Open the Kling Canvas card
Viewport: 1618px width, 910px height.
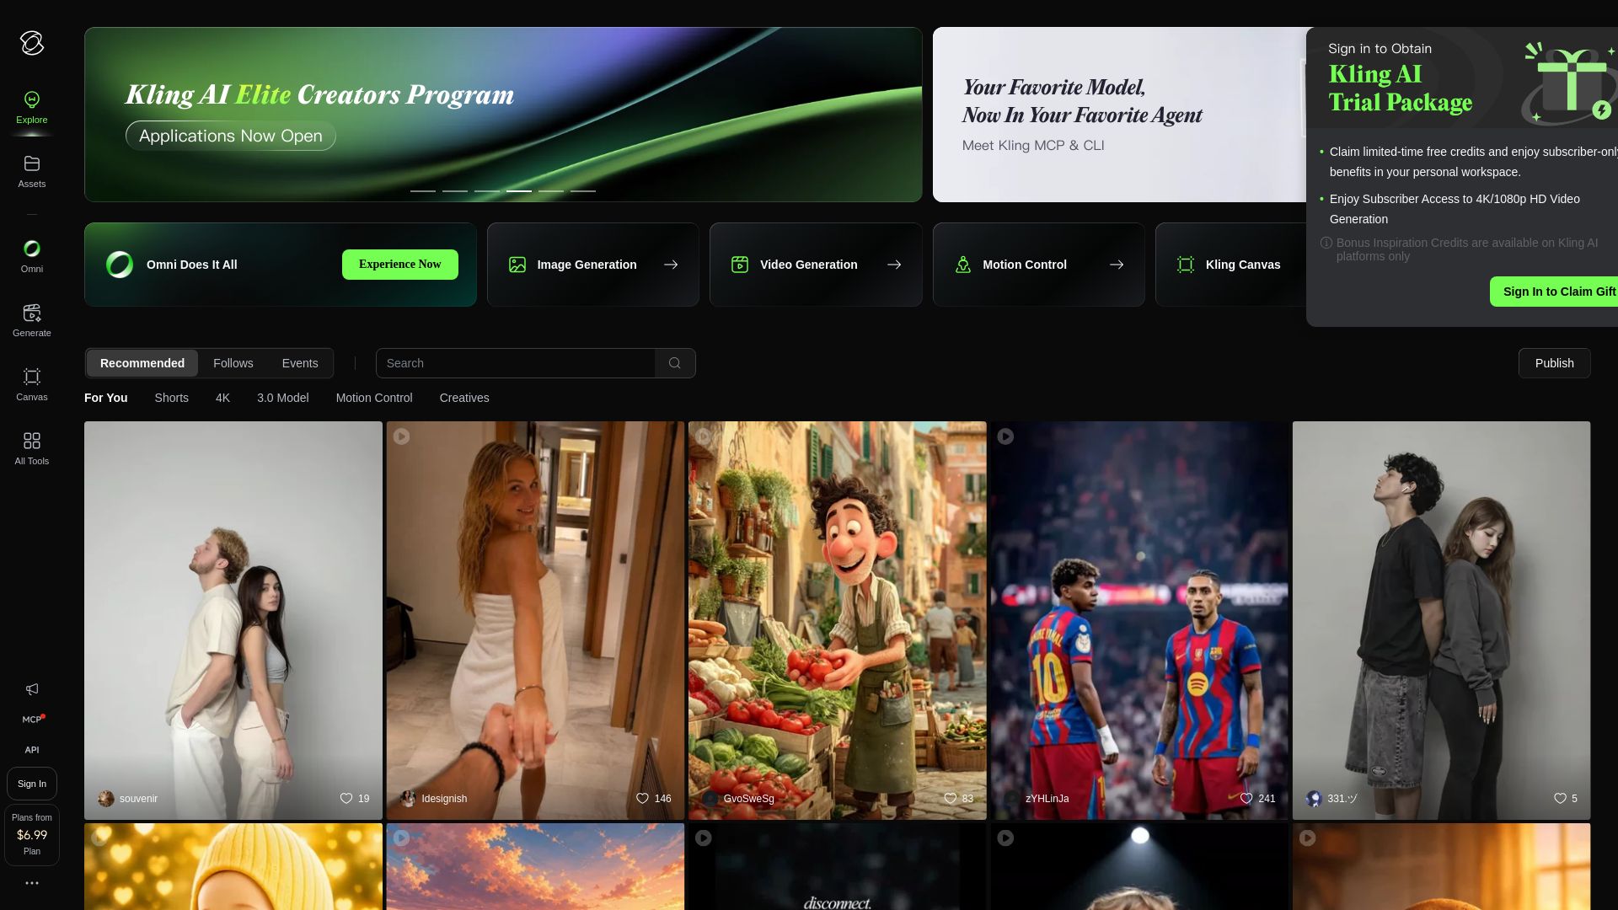coord(1231,265)
